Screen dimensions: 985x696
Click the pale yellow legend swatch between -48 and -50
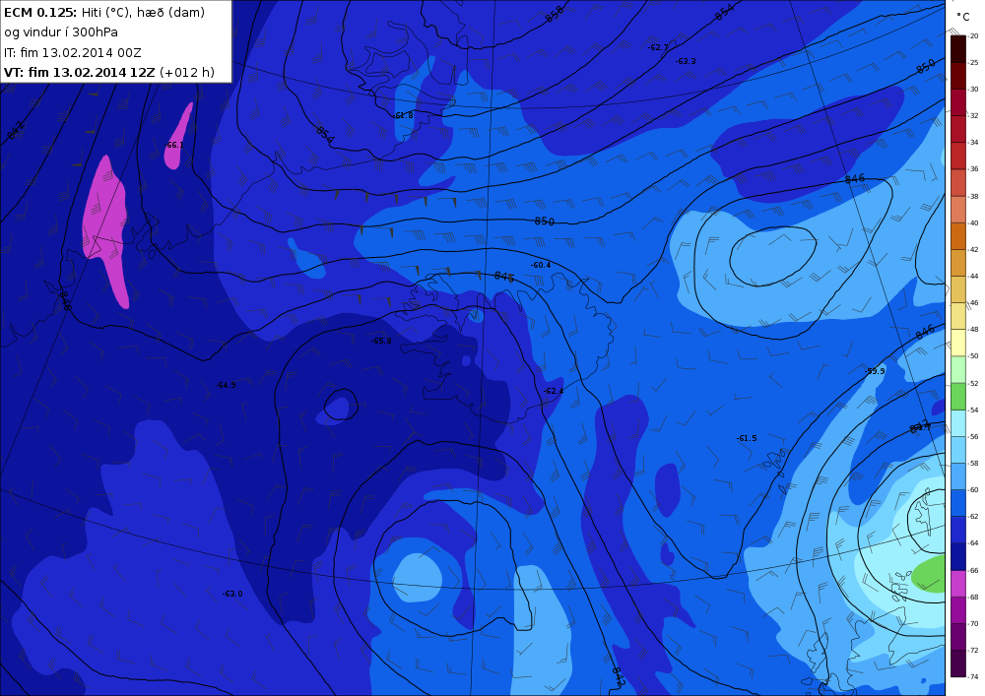pyautogui.click(x=958, y=343)
